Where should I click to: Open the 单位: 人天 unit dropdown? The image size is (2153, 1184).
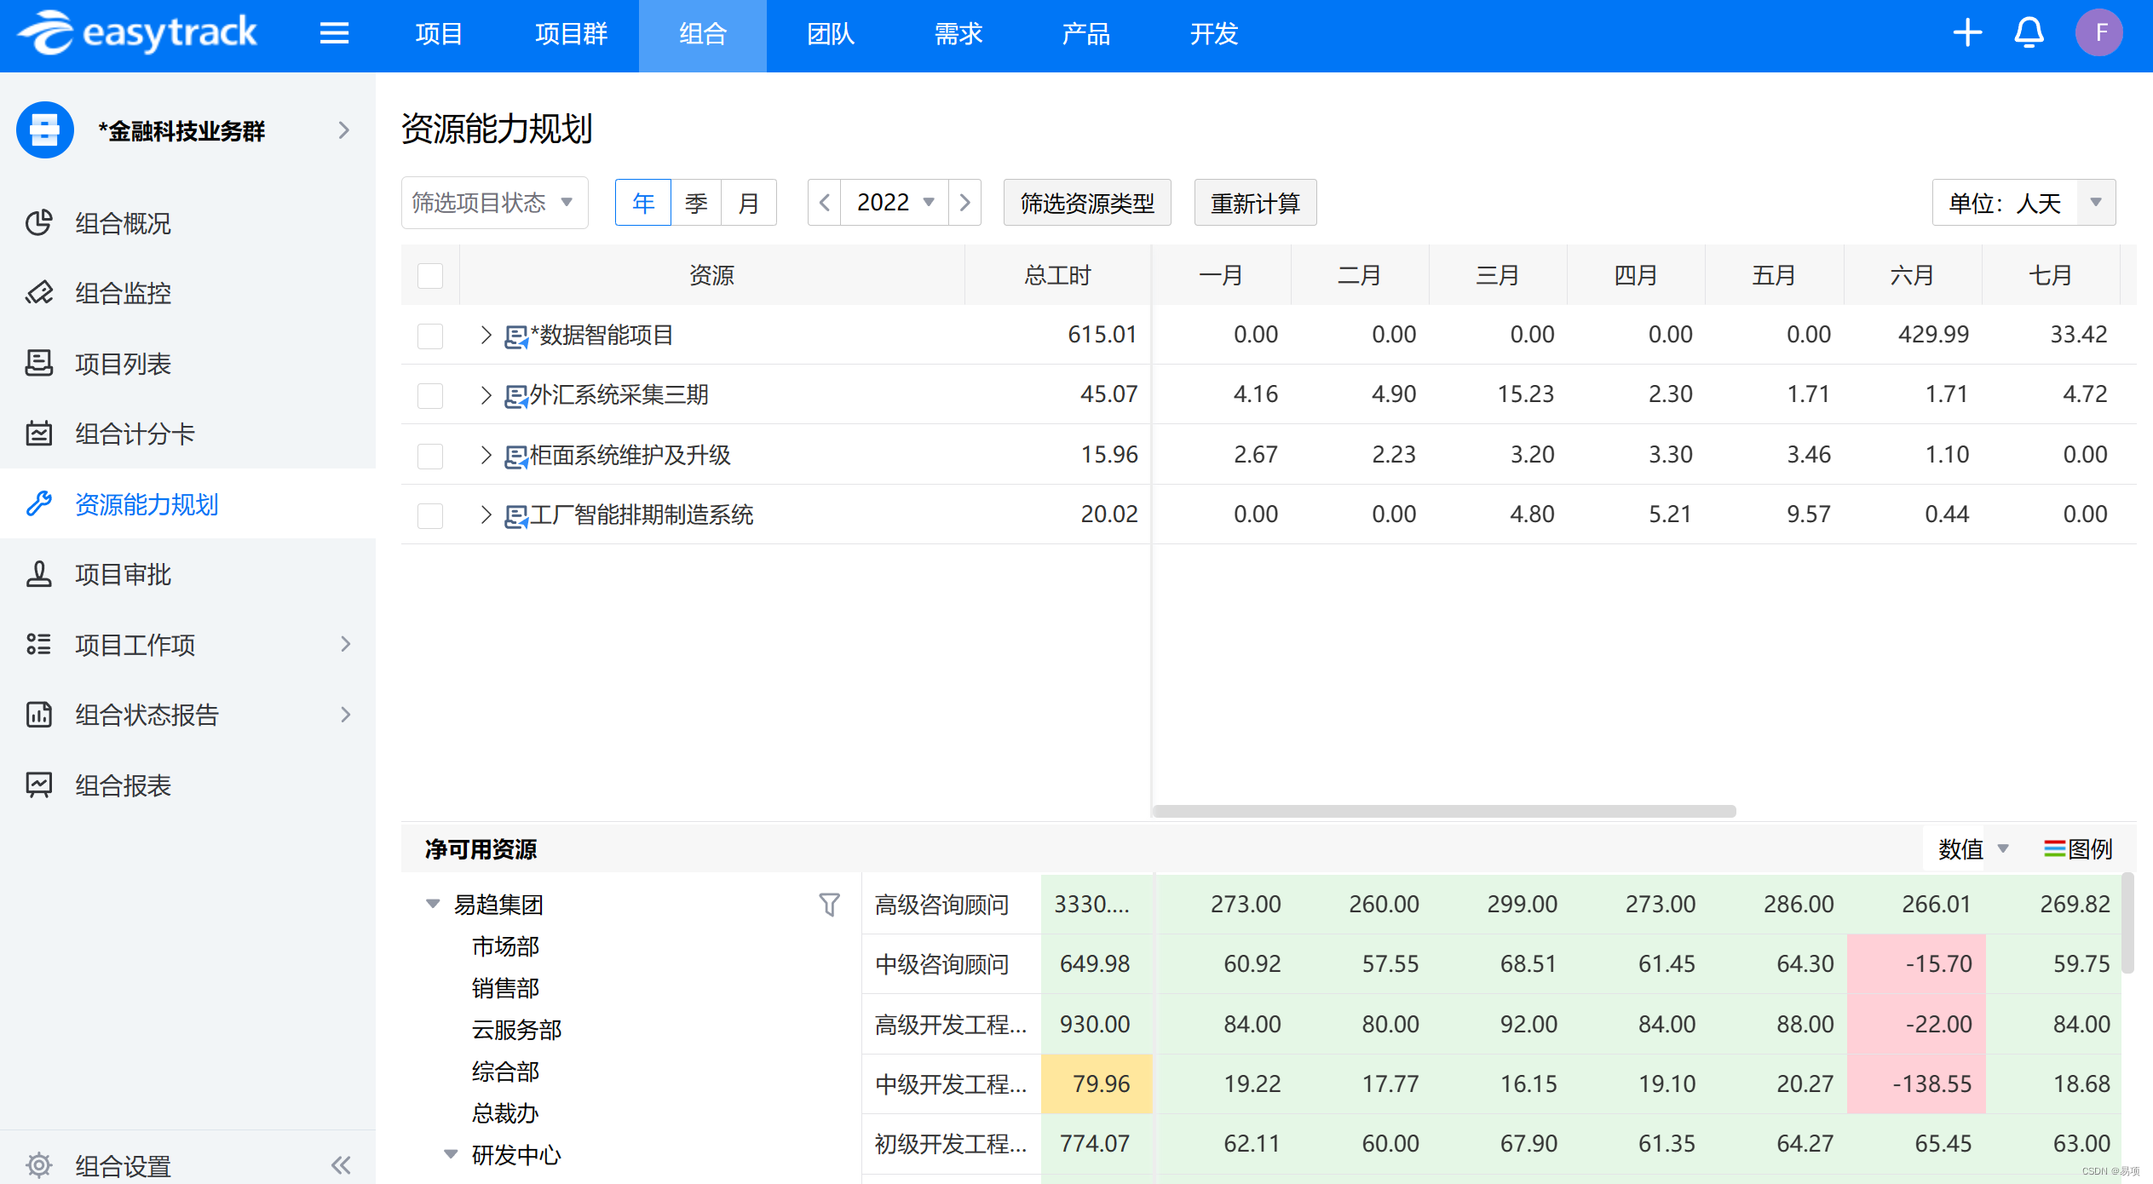point(2023,203)
